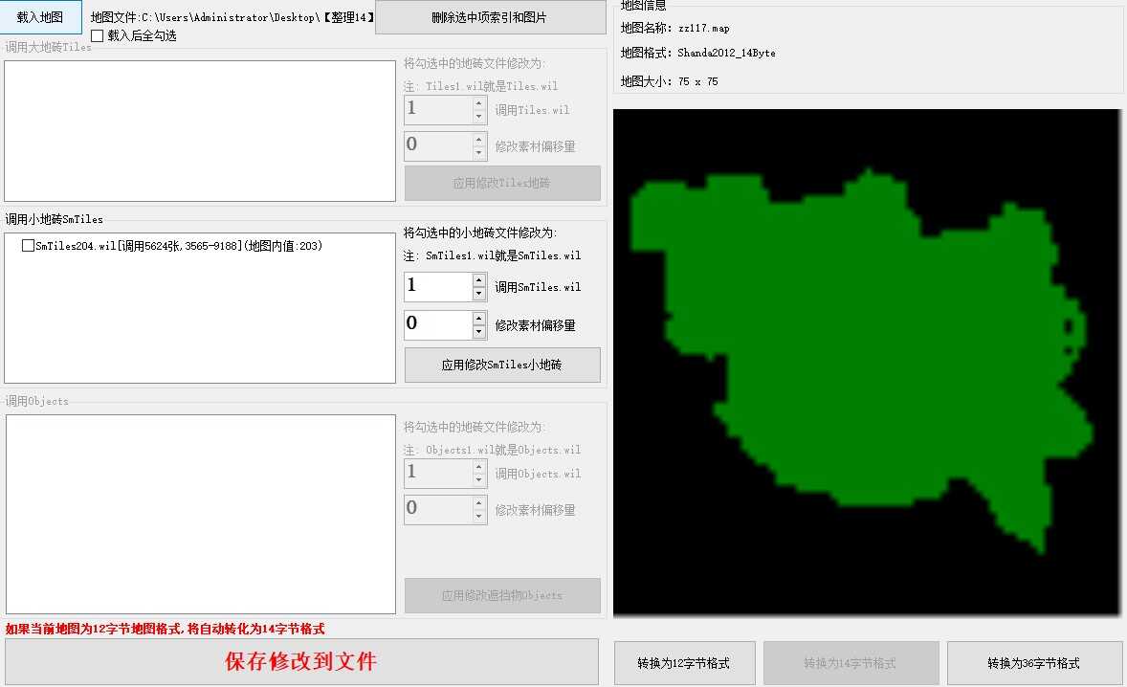
Task: Convert map with 转换为12字节格式 button
Action: pyautogui.click(x=684, y=663)
